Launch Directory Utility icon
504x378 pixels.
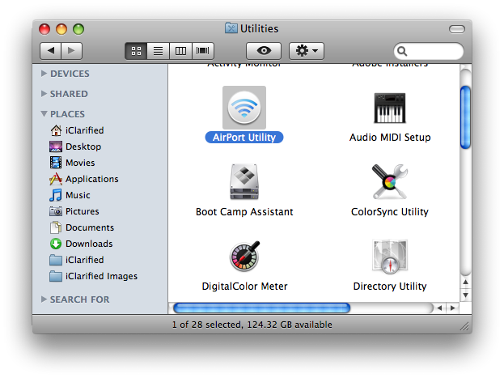coord(390,257)
